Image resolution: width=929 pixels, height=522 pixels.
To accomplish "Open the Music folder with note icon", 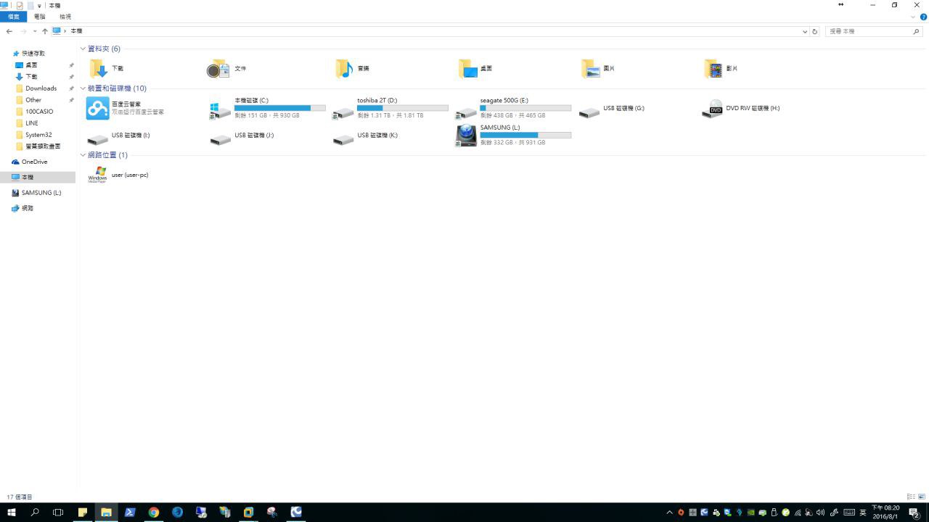I will pyautogui.click(x=344, y=68).
